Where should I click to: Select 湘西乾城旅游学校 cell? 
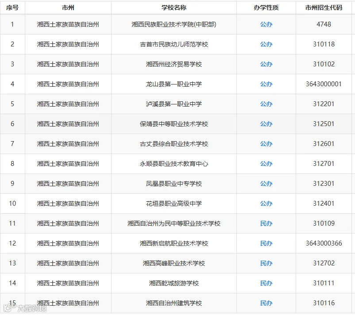(x=174, y=283)
